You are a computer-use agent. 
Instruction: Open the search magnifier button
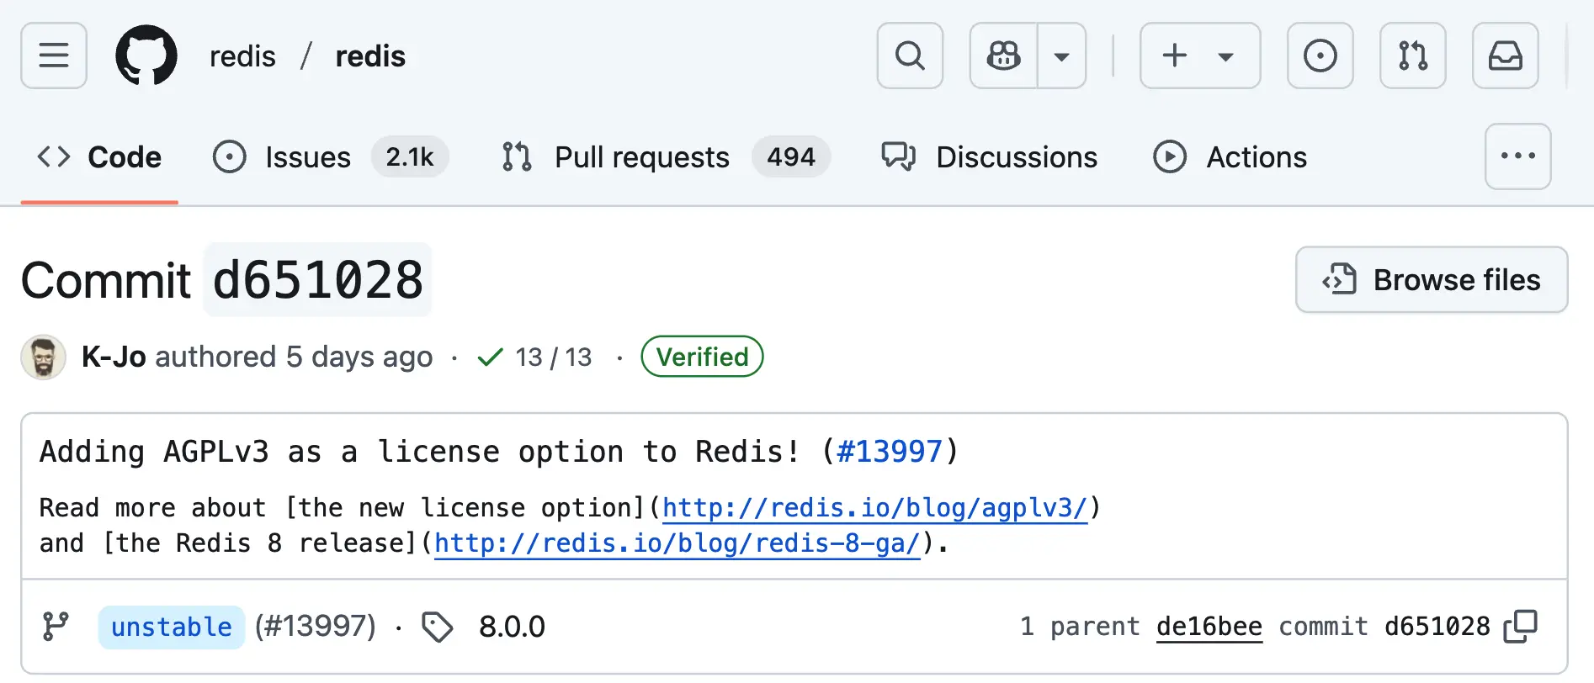click(x=910, y=56)
